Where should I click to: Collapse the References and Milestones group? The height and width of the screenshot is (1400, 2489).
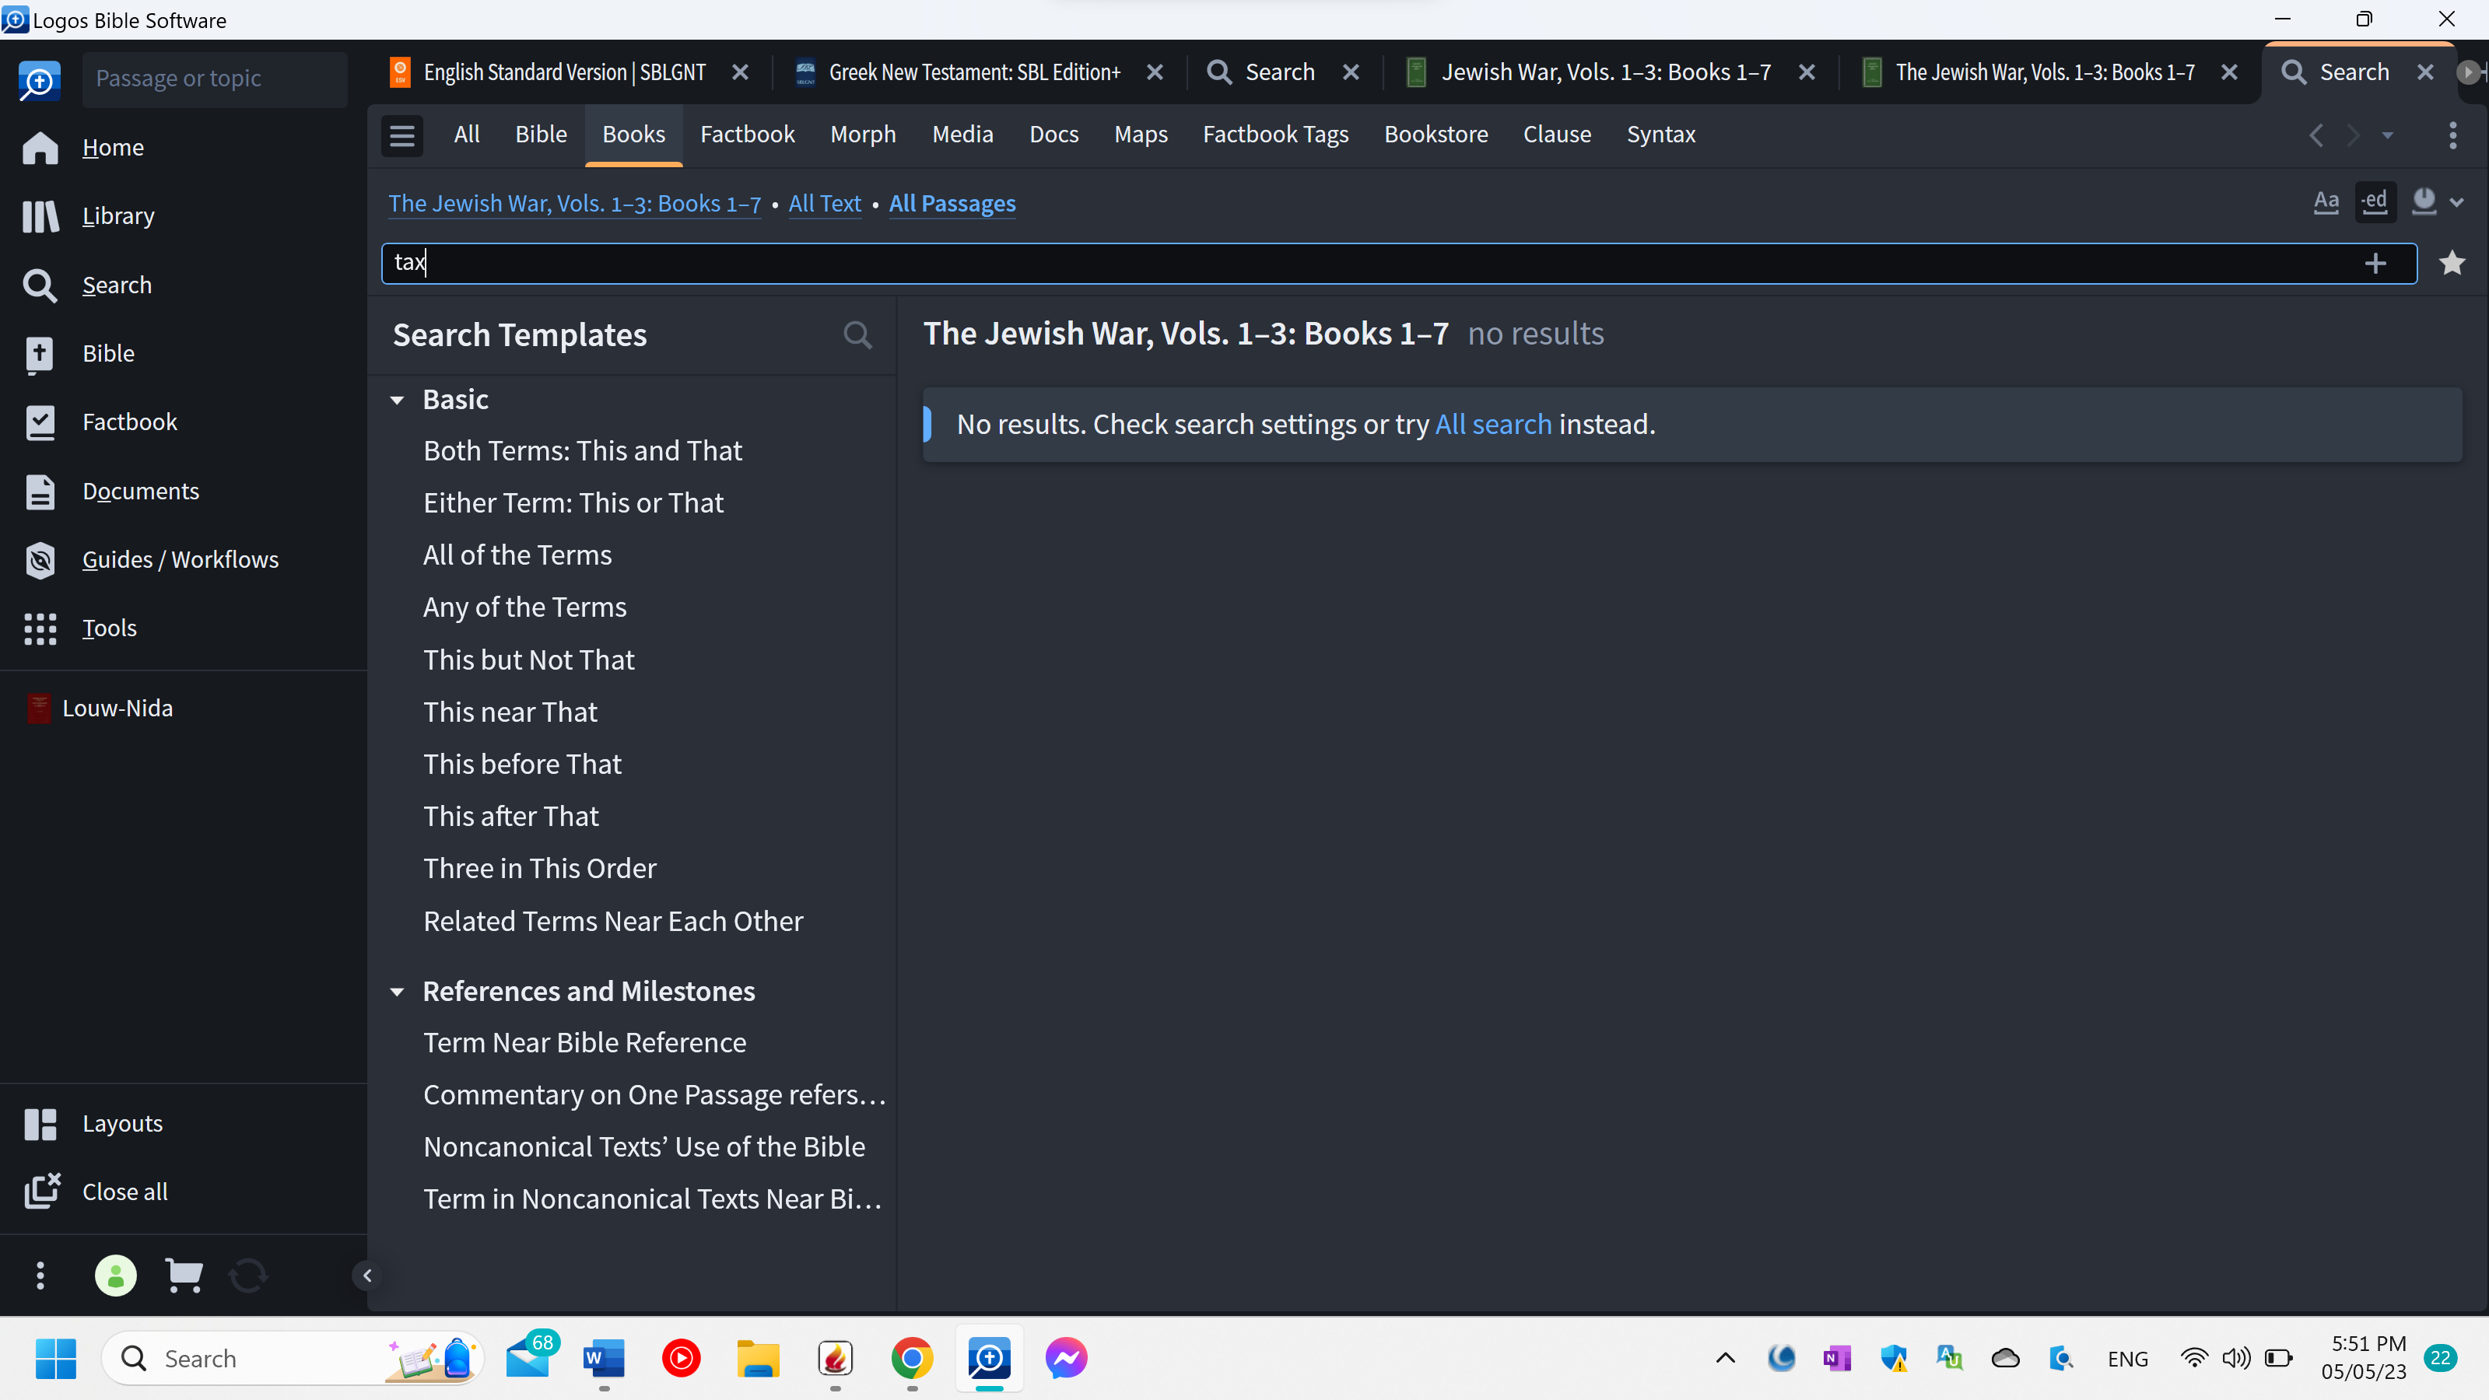pos(397,992)
